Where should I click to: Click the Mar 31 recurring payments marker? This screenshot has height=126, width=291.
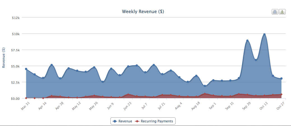pyautogui.click(x=26, y=98)
